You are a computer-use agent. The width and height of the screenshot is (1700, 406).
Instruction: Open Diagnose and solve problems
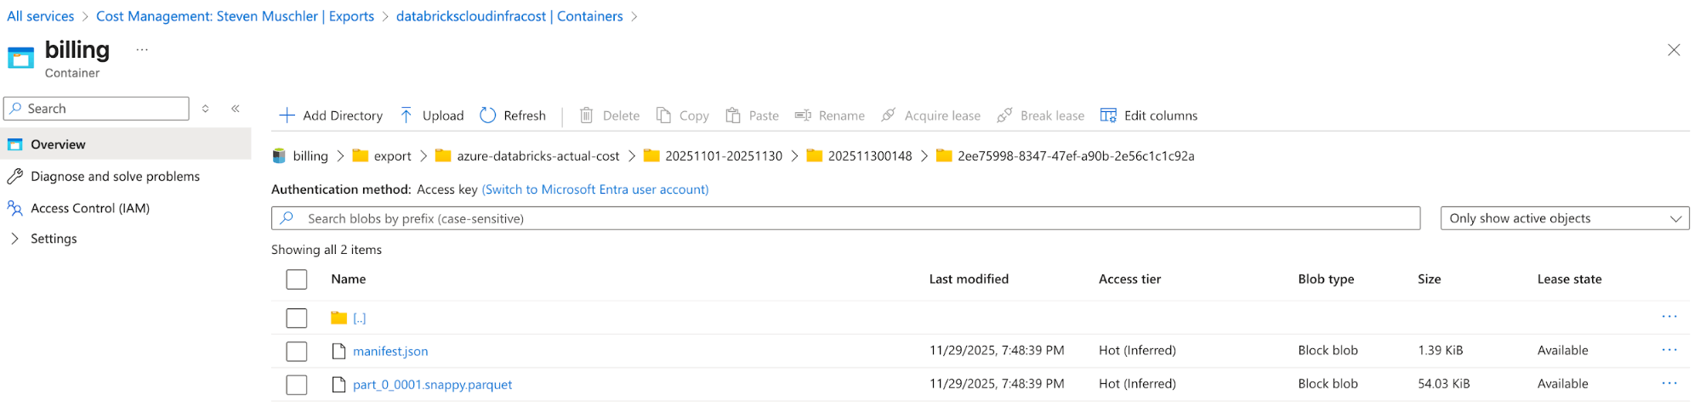click(115, 177)
